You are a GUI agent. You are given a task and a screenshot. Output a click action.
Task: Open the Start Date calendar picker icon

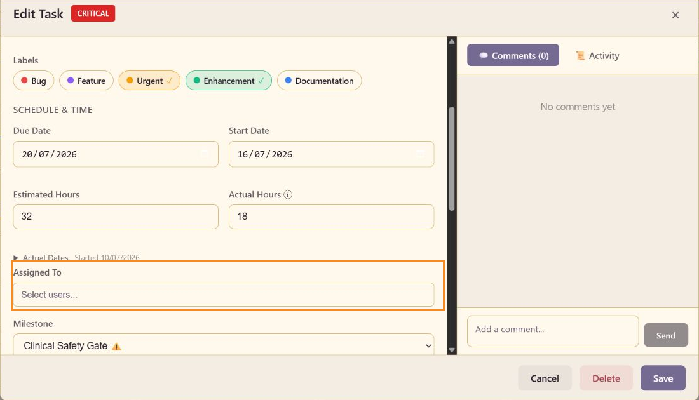pyautogui.click(x=420, y=154)
